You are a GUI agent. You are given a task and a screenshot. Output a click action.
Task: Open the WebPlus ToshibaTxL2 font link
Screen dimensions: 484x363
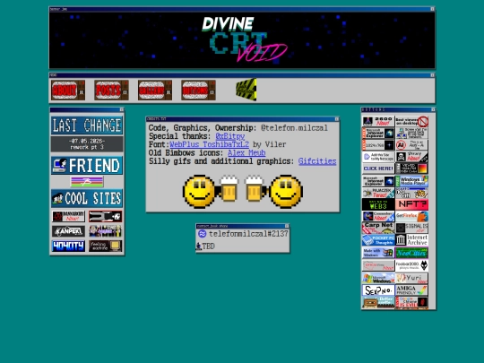[209, 144]
